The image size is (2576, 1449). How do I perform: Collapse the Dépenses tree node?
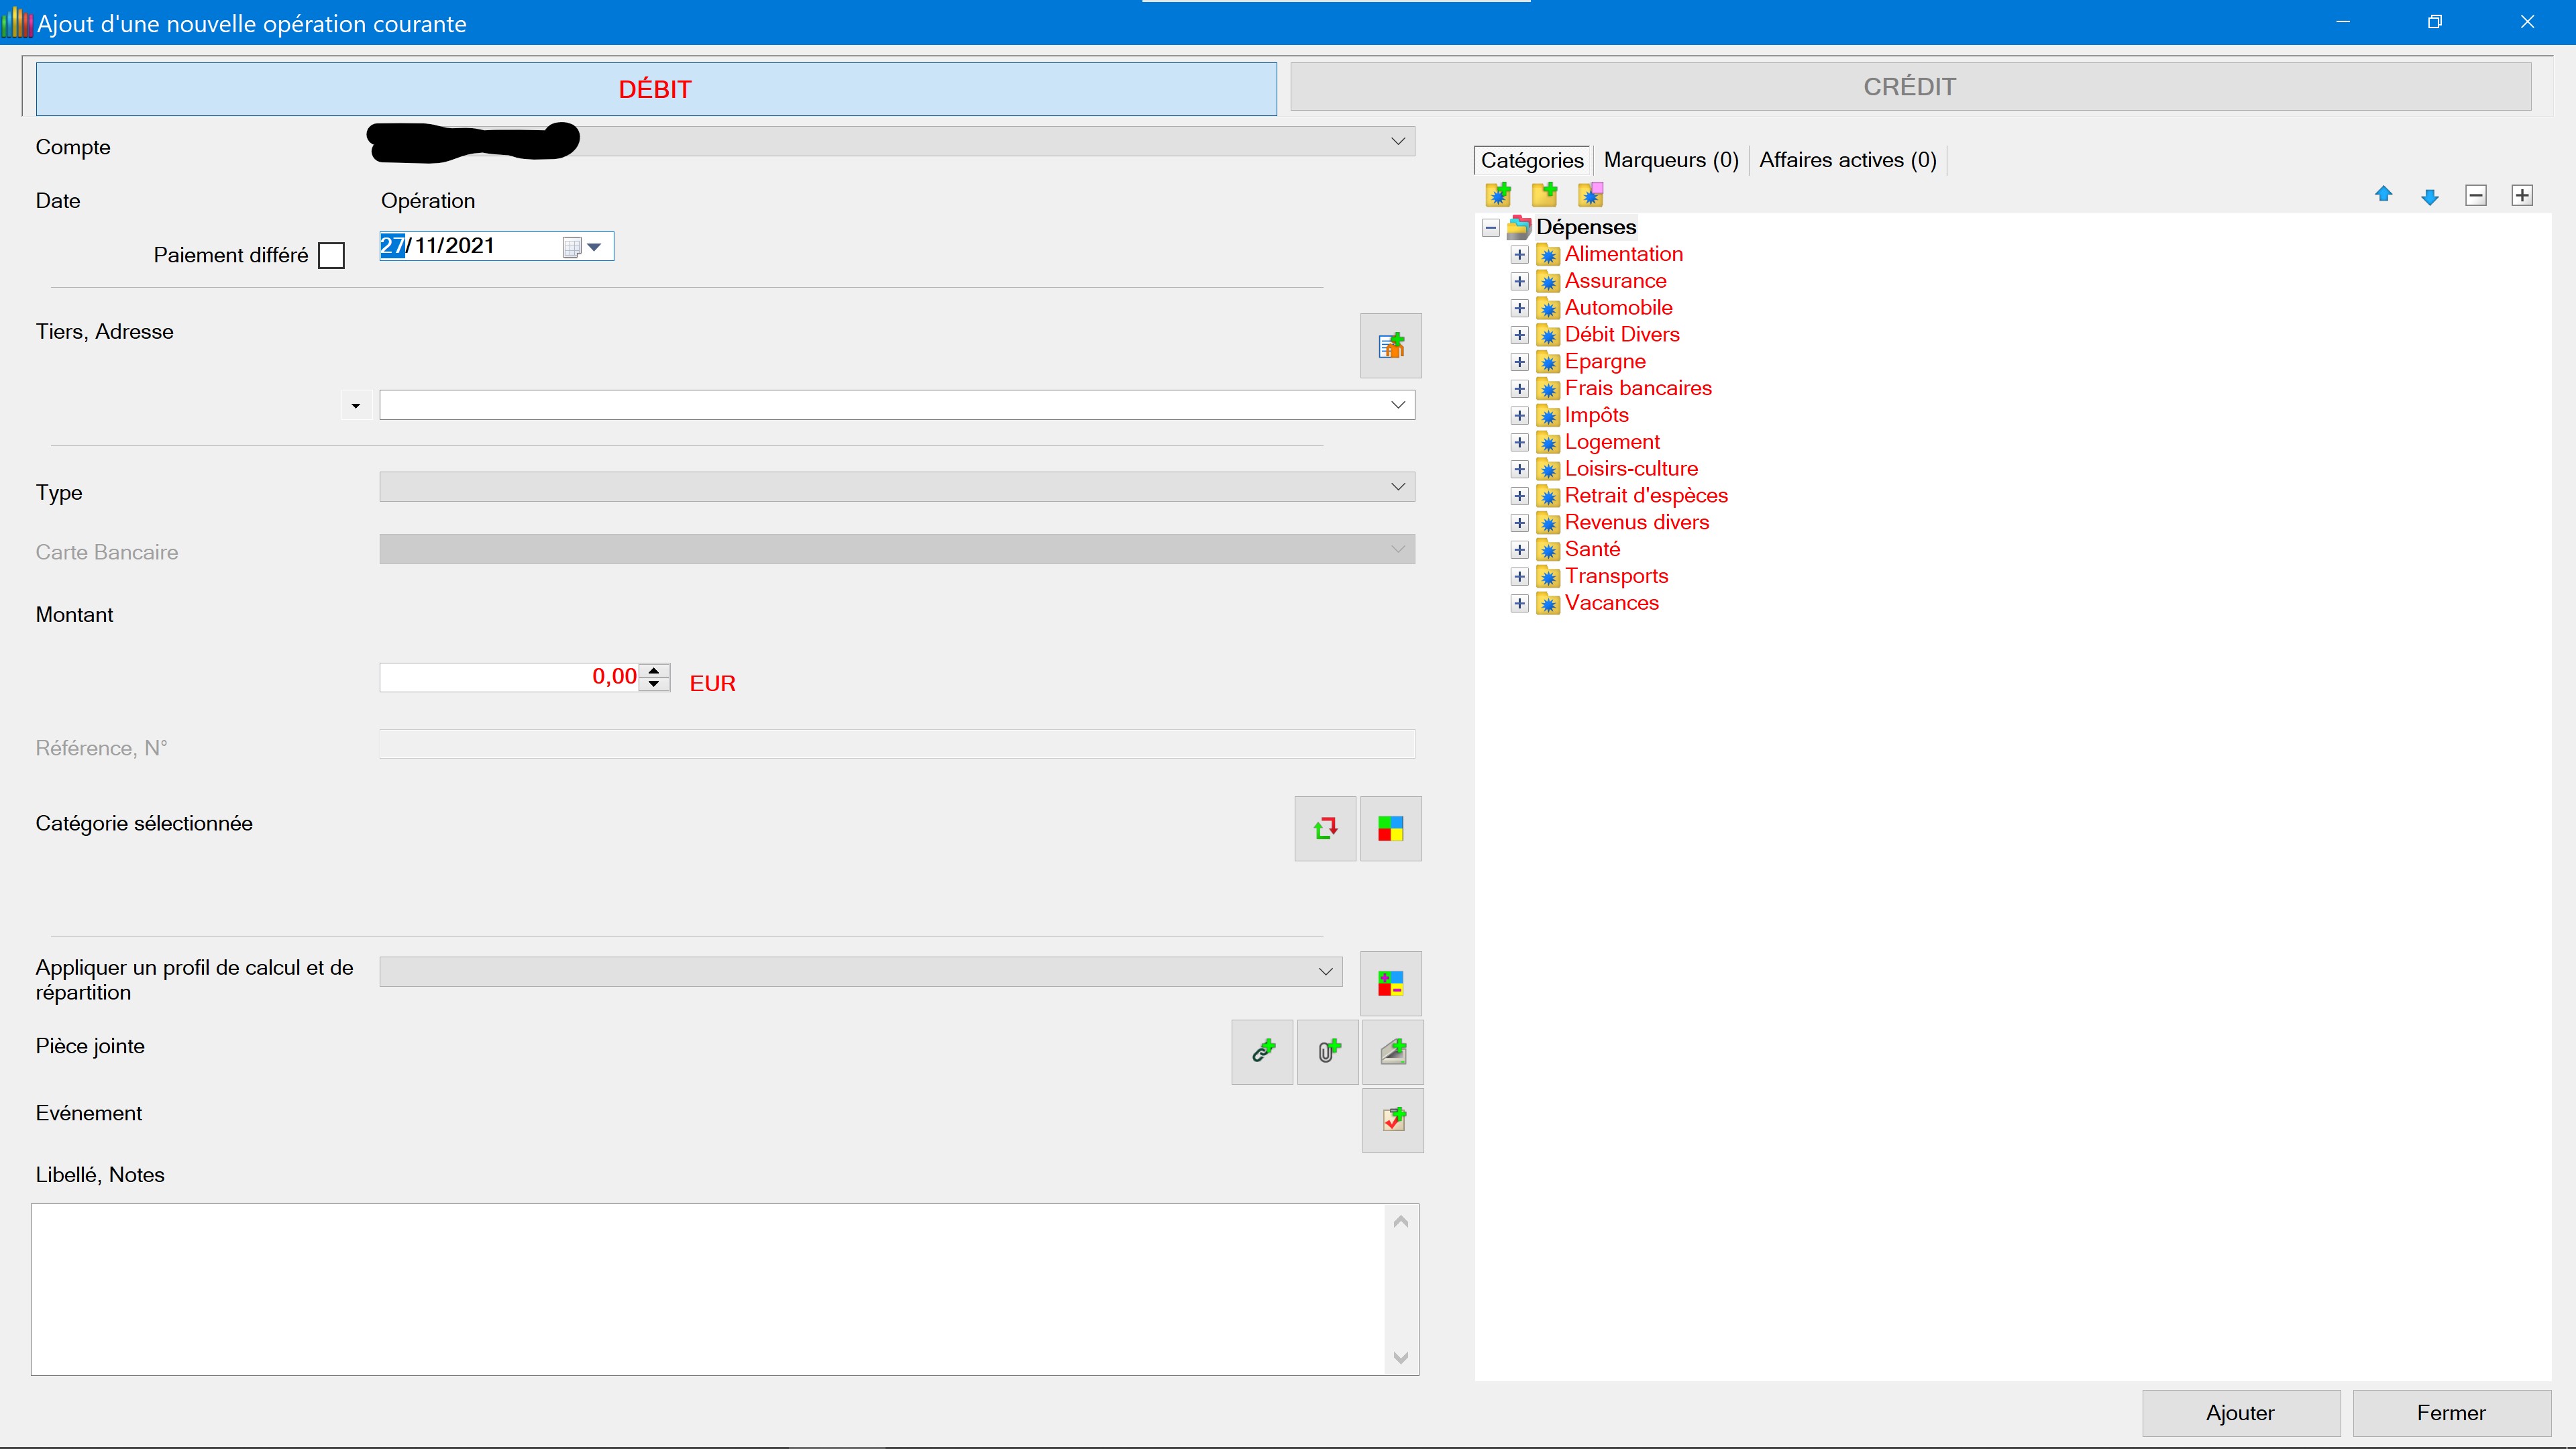[1490, 227]
